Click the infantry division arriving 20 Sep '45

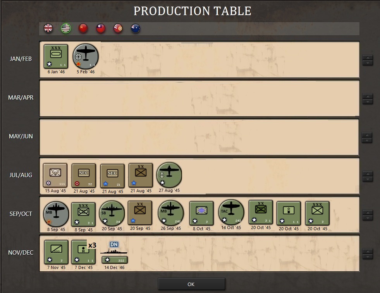(x=140, y=213)
